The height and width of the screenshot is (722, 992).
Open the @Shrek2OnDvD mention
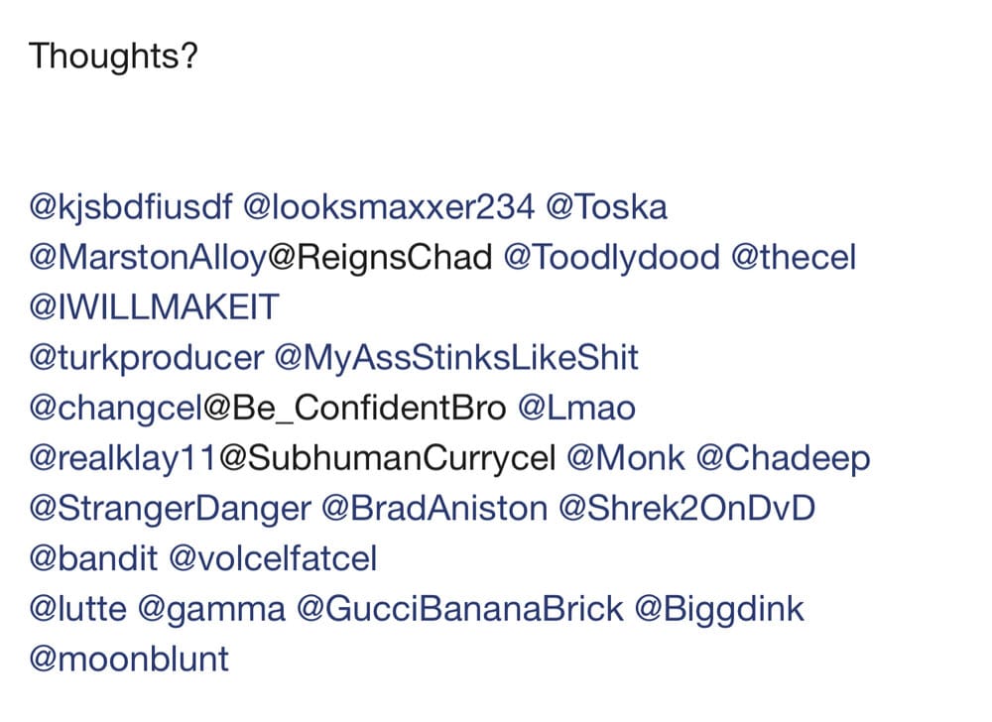click(687, 509)
